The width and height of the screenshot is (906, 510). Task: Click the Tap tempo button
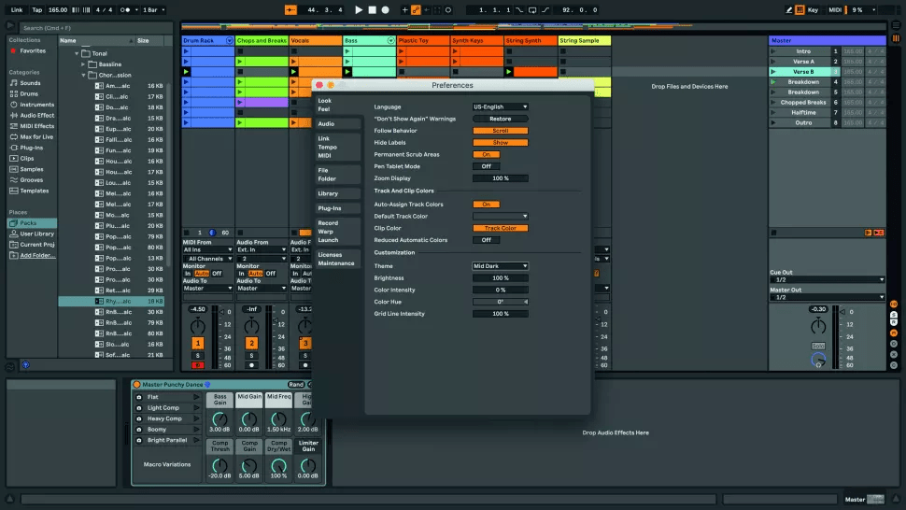(37, 9)
